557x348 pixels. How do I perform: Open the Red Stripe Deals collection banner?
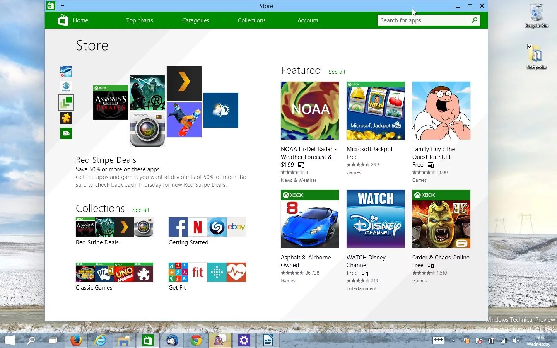pyautogui.click(x=114, y=227)
